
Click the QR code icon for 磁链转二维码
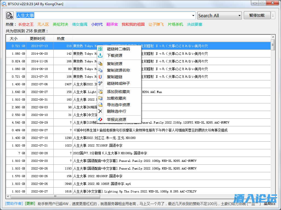pyautogui.click(x=100, y=49)
